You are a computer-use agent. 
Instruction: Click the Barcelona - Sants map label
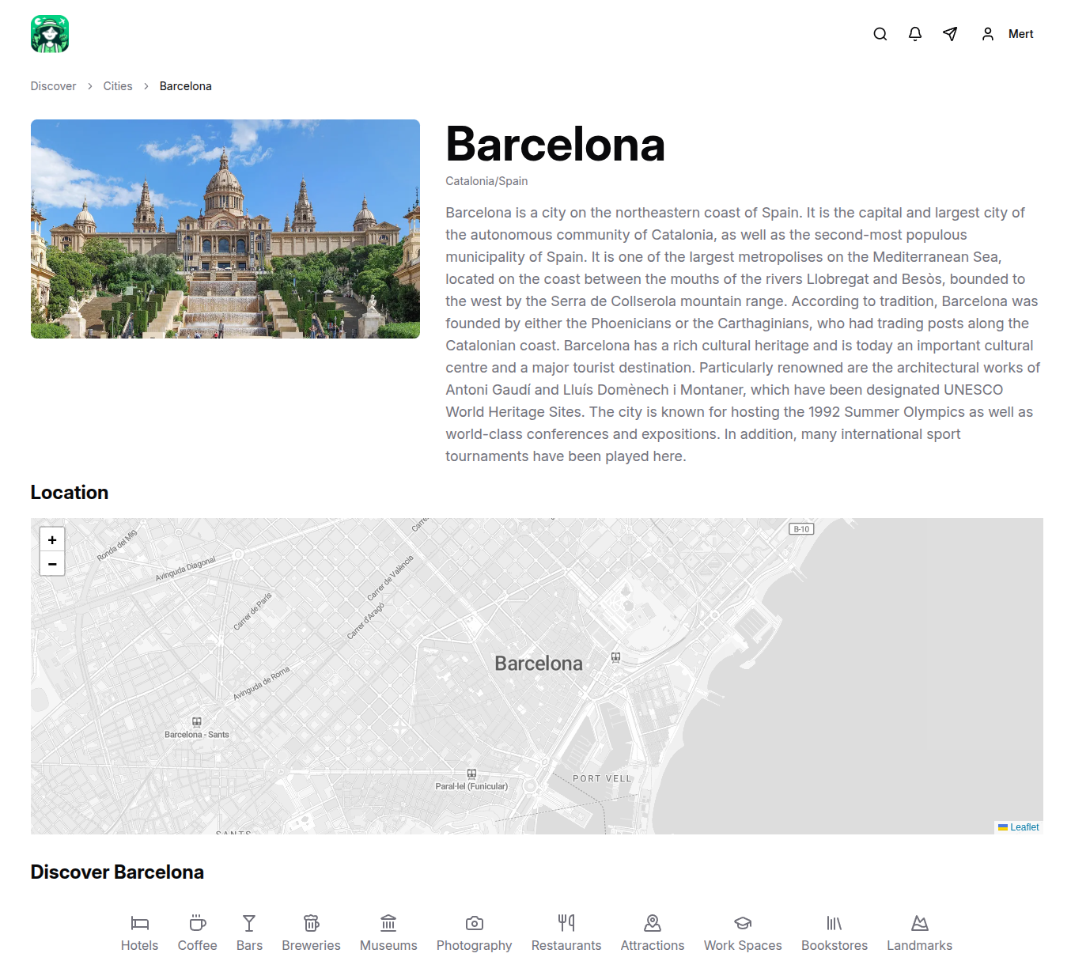click(197, 735)
